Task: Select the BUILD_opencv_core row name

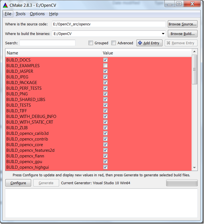Action: pos(25,145)
